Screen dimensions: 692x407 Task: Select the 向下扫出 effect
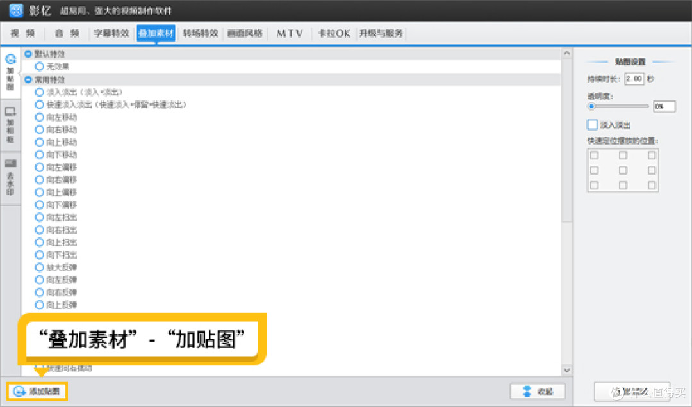tap(39, 255)
